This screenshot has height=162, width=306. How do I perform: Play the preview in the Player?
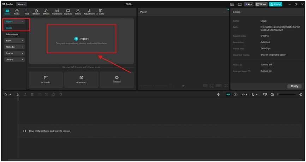tap(183, 86)
